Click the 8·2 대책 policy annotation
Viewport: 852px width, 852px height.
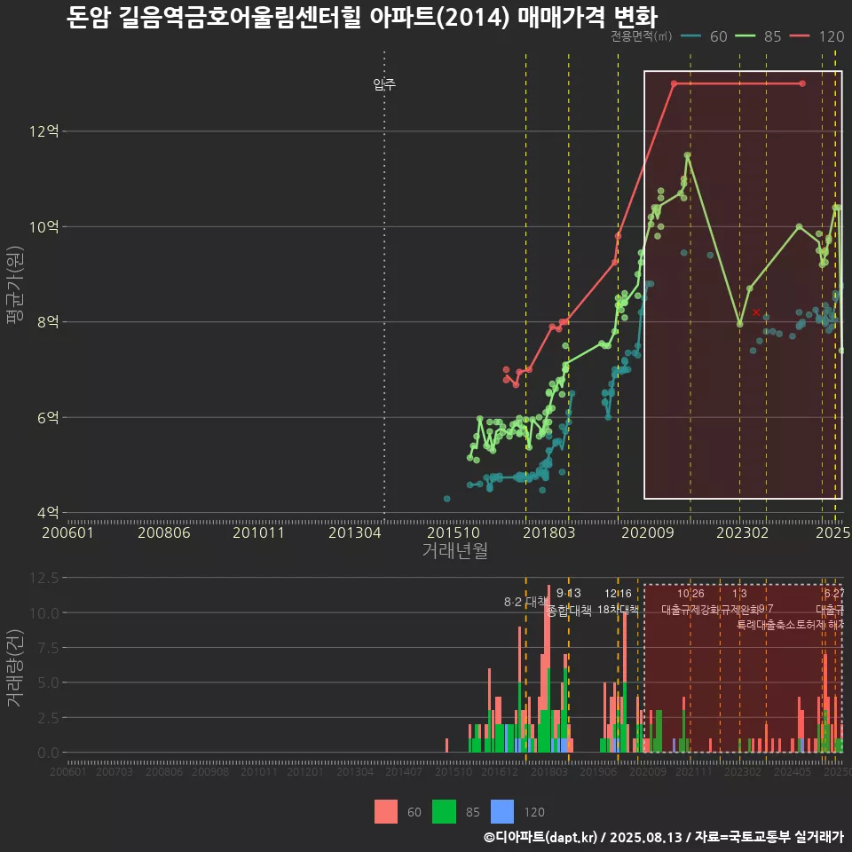[525, 602]
